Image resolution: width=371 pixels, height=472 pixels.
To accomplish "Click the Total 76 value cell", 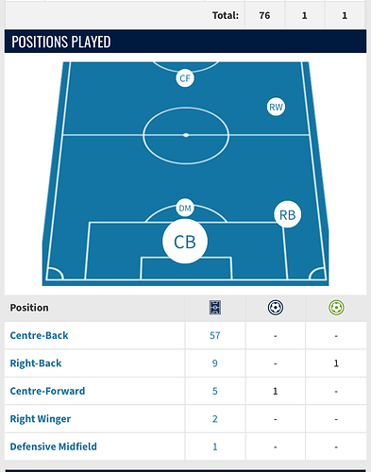I will (264, 15).
